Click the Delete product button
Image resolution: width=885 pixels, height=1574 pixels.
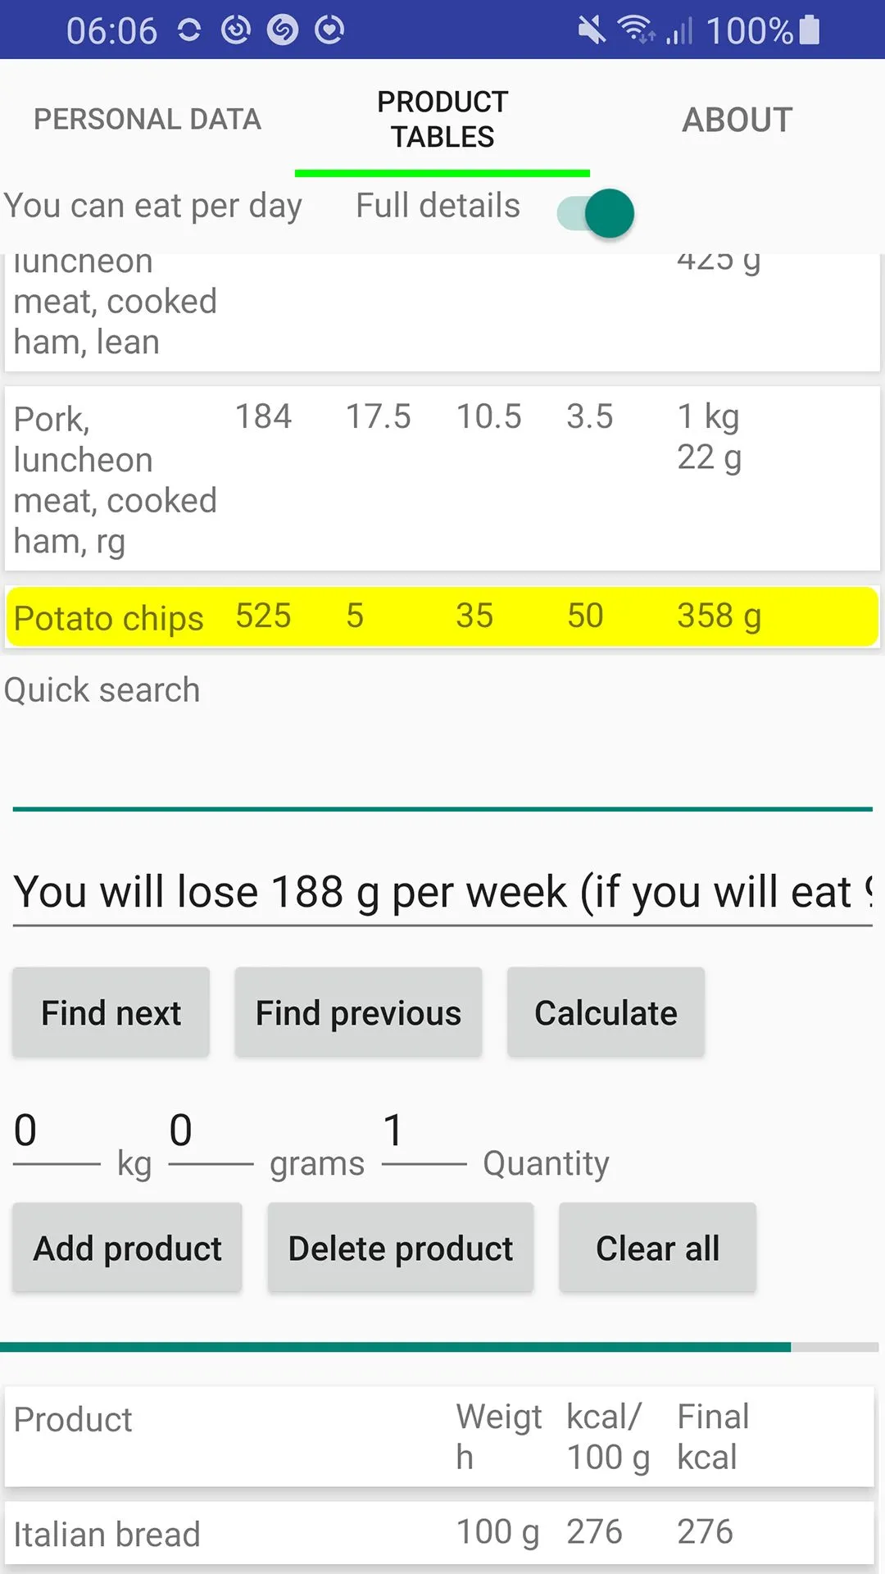point(401,1248)
